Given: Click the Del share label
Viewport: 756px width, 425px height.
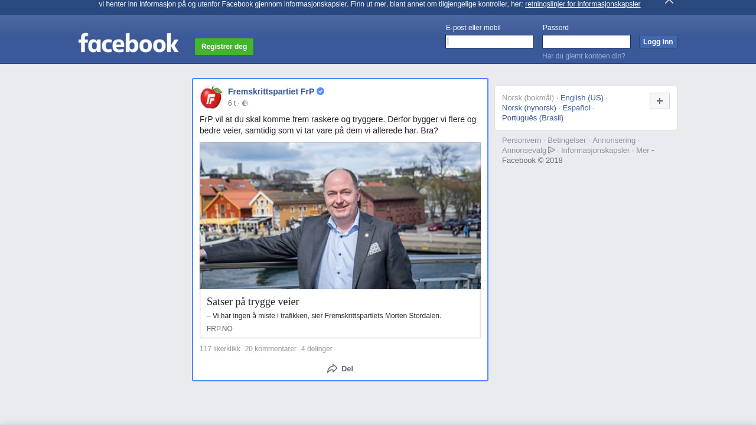Looking at the screenshot, I should (347, 369).
